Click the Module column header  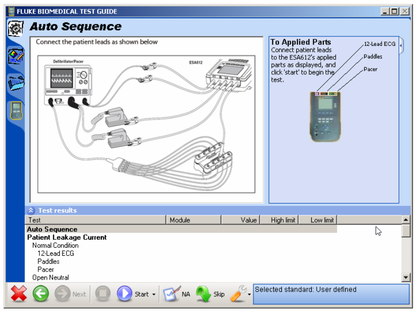point(194,220)
